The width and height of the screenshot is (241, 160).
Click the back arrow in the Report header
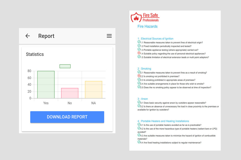[27, 36]
